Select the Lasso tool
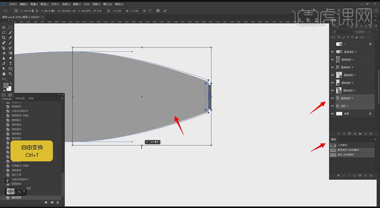380x208 pixels. [x=3, y=33]
